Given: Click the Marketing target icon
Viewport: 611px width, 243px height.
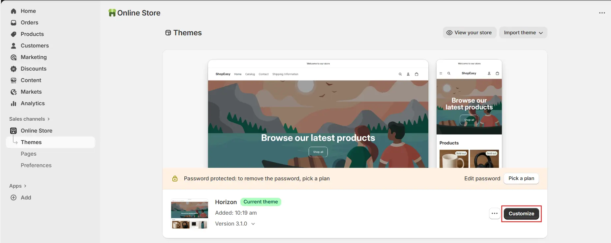Looking at the screenshot, I should coord(14,57).
